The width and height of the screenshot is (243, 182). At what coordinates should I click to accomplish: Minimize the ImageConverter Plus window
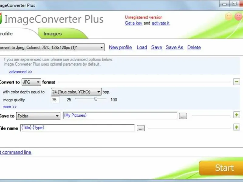tap(224, 4)
